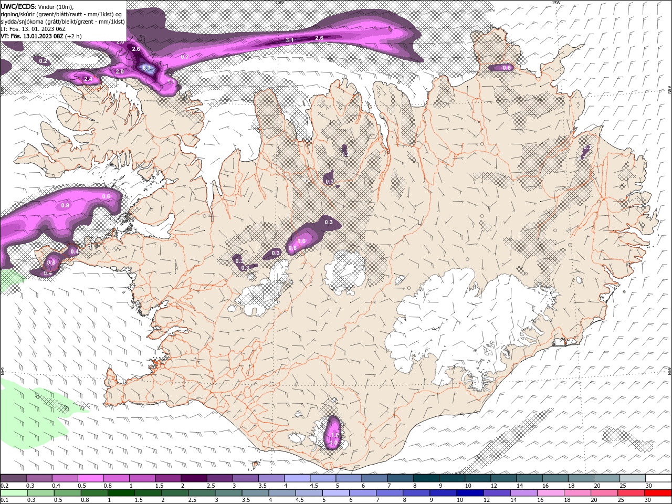672x504 pixels.
Task: Click the '18' label in the upper legend scale
Action: click(571, 486)
